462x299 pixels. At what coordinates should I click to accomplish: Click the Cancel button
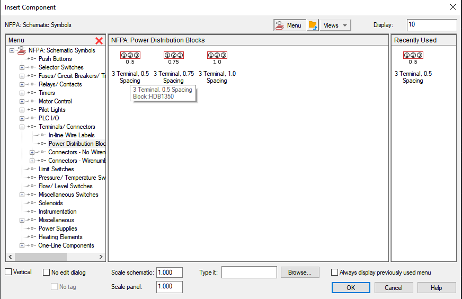[394, 288]
